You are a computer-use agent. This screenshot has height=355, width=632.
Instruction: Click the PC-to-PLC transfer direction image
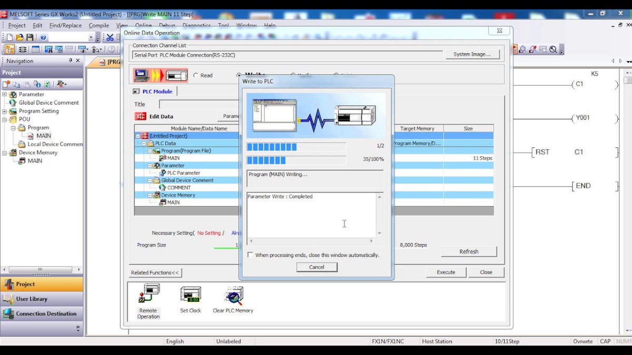pyautogui.click(x=161, y=75)
